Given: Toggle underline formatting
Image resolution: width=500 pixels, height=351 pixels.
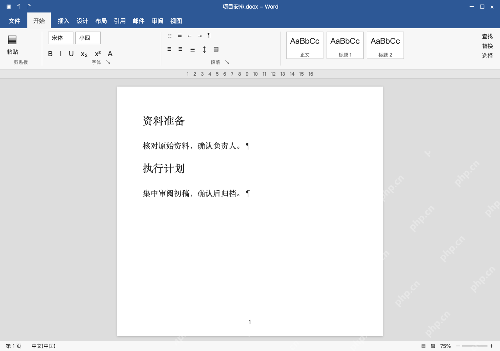Looking at the screenshot, I should pos(71,54).
